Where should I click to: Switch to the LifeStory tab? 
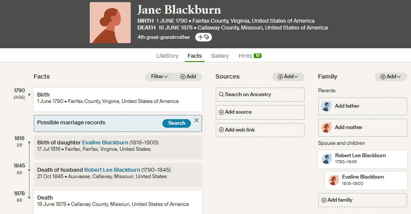coord(167,56)
